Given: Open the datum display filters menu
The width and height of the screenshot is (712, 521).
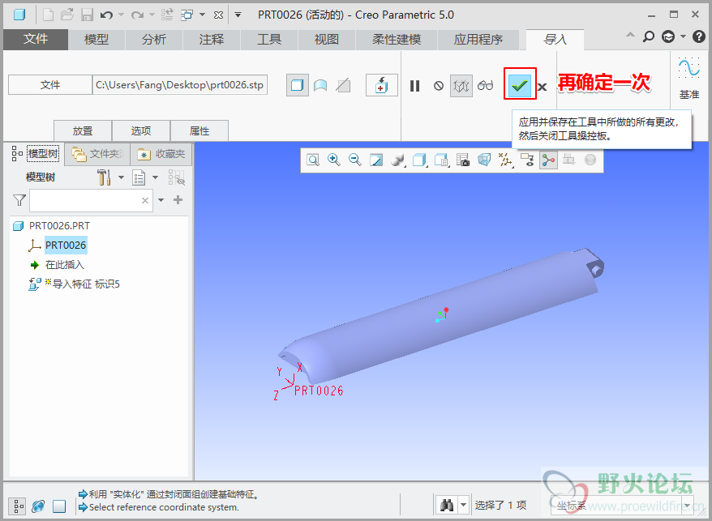Looking at the screenshot, I should [505, 160].
